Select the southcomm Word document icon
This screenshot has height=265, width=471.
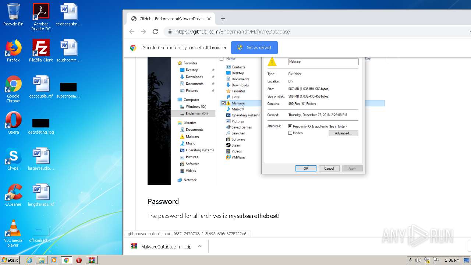[68, 51]
